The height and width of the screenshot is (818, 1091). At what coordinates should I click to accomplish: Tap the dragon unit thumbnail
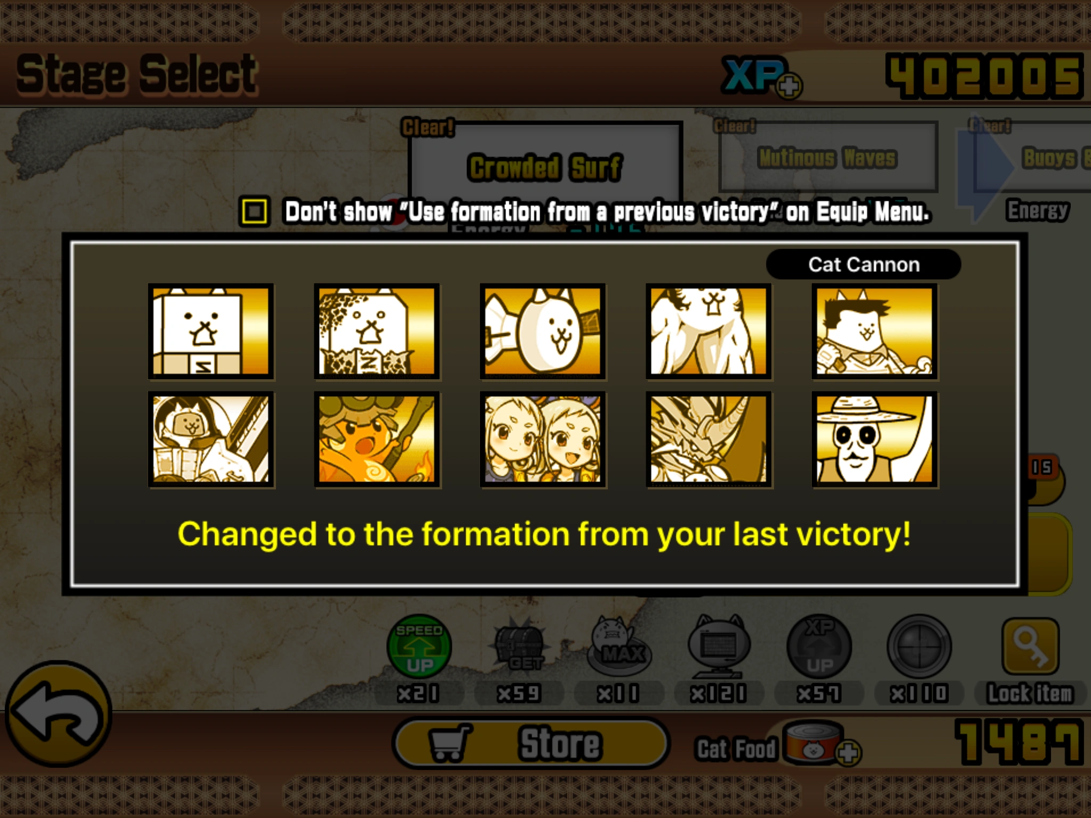[x=709, y=440]
